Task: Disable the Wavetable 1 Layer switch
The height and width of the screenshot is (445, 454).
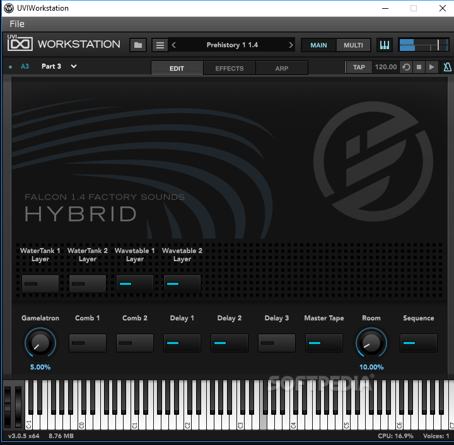Action: point(135,284)
